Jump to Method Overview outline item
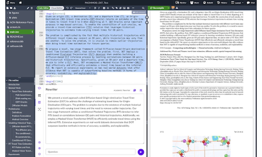Viewport: 262px width, 157px height. [20, 119]
